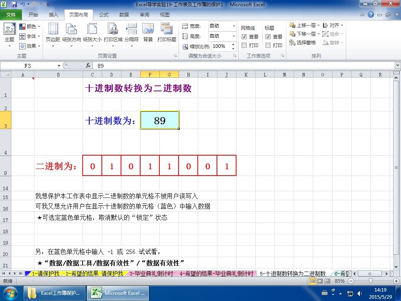Open Orientation (纸张方向) options
Screen dimensions: 401x301
(x=72, y=35)
